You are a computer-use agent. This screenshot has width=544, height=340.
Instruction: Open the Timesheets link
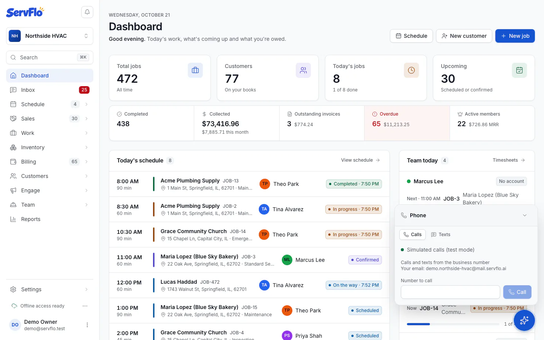[509, 160]
